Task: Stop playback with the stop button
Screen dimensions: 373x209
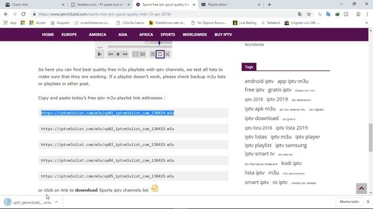Action: click(x=118, y=54)
